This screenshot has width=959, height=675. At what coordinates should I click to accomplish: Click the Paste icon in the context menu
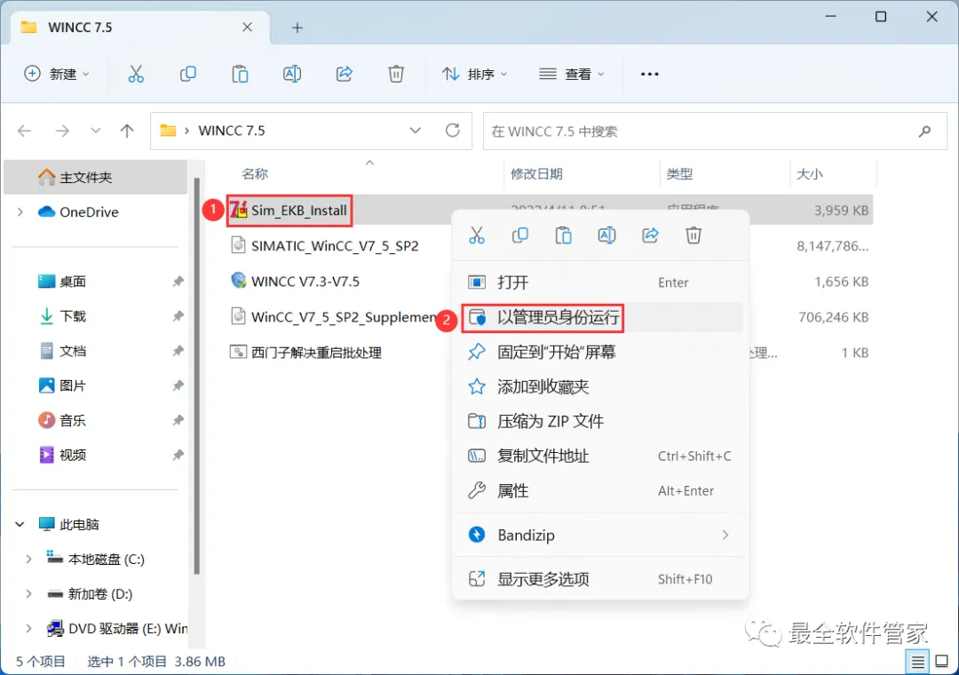pos(563,235)
